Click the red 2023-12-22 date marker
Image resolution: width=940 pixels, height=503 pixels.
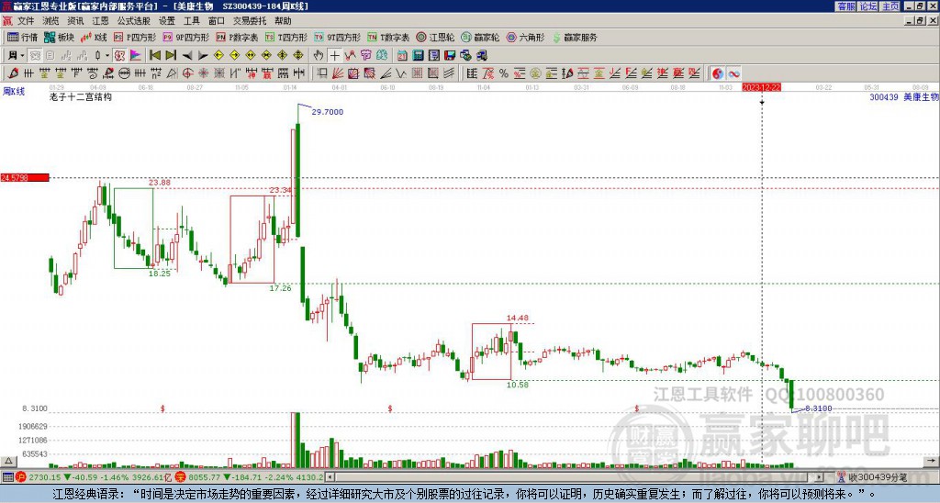761,87
